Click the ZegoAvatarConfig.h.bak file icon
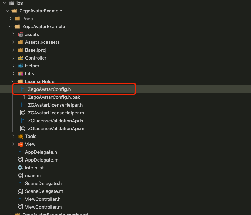The height and width of the screenshot is (215, 251). (x=23, y=97)
